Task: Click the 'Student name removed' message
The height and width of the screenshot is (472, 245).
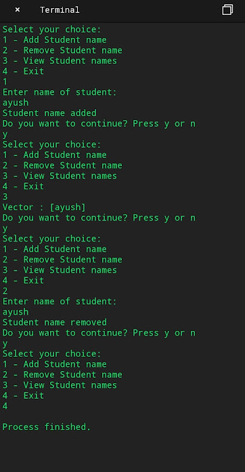Action: (55, 322)
